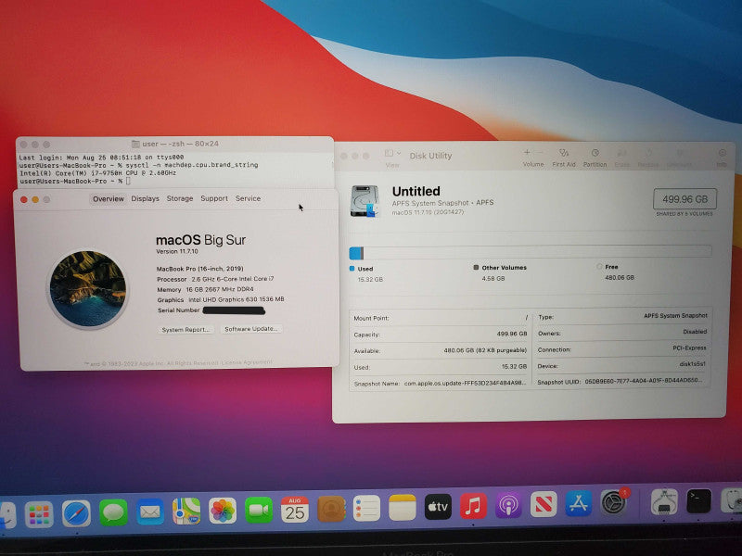Open Notes from the Dock
Screen dimensions: 742x556
click(x=403, y=507)
